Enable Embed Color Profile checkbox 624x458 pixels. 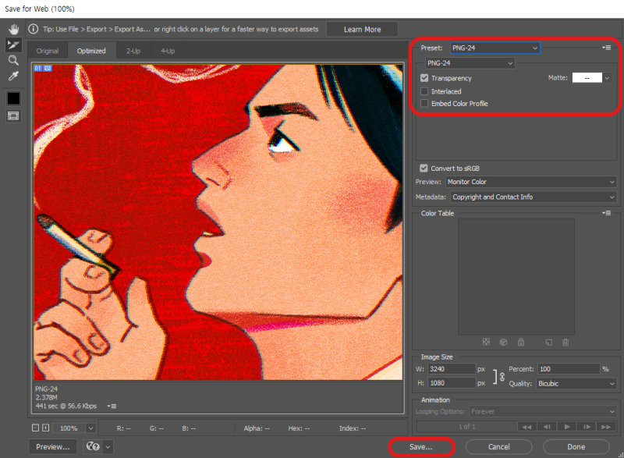pyautogui.click(x=424, y=104)
